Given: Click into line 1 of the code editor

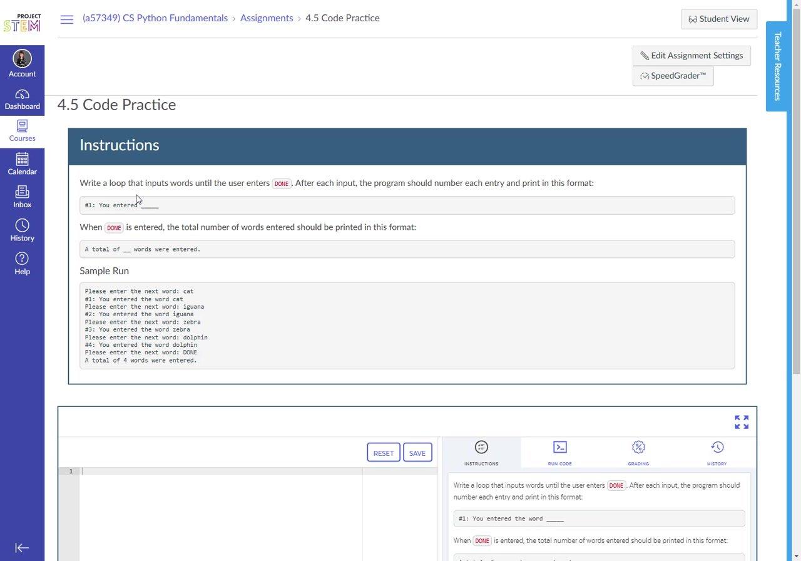Looking at the screenshot, I should click(x=219, y=471).
